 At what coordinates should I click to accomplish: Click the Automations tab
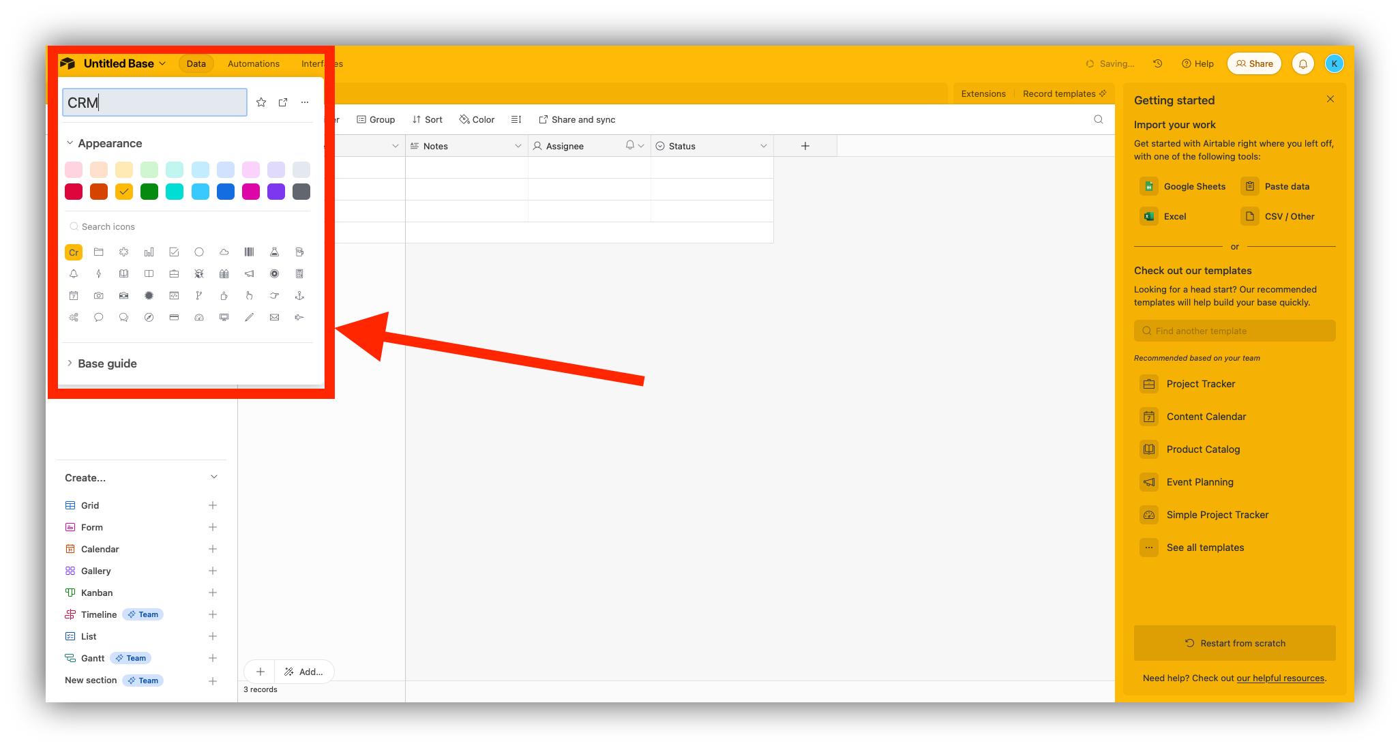click(253, 63)
